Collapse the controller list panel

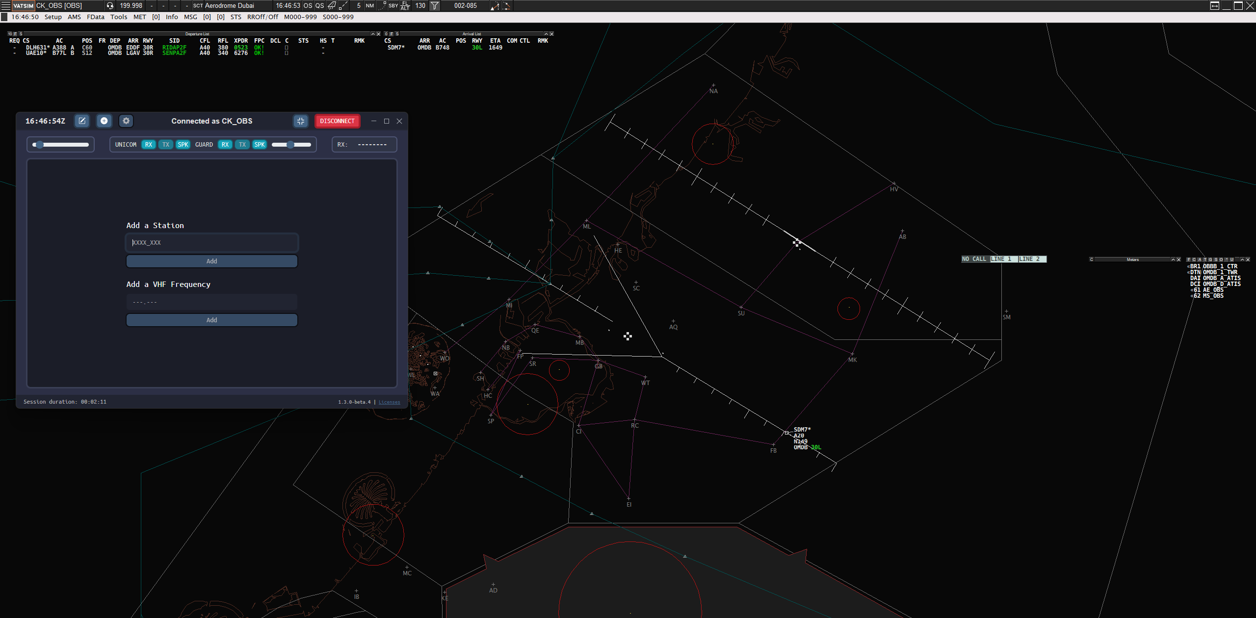coord(1242,259)
